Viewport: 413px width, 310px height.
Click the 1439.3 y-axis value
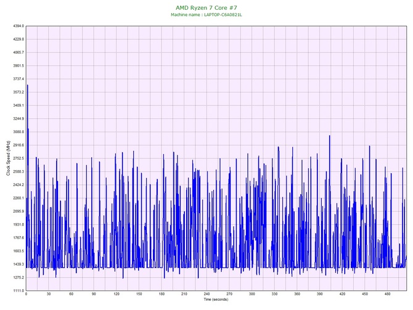[18, 264]
